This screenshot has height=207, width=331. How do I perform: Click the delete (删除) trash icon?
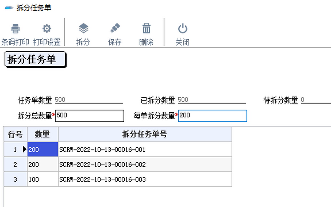coord(146,29)
